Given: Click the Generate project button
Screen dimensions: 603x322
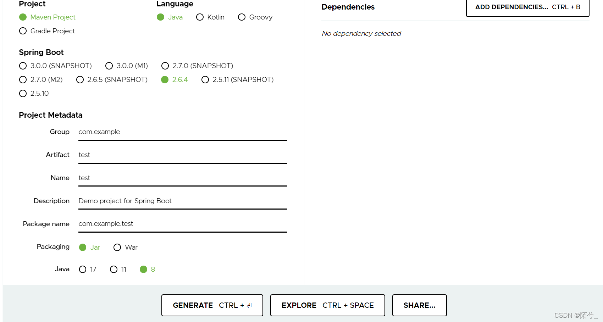Looking at the screenshot, I should (x=212, y=305).
